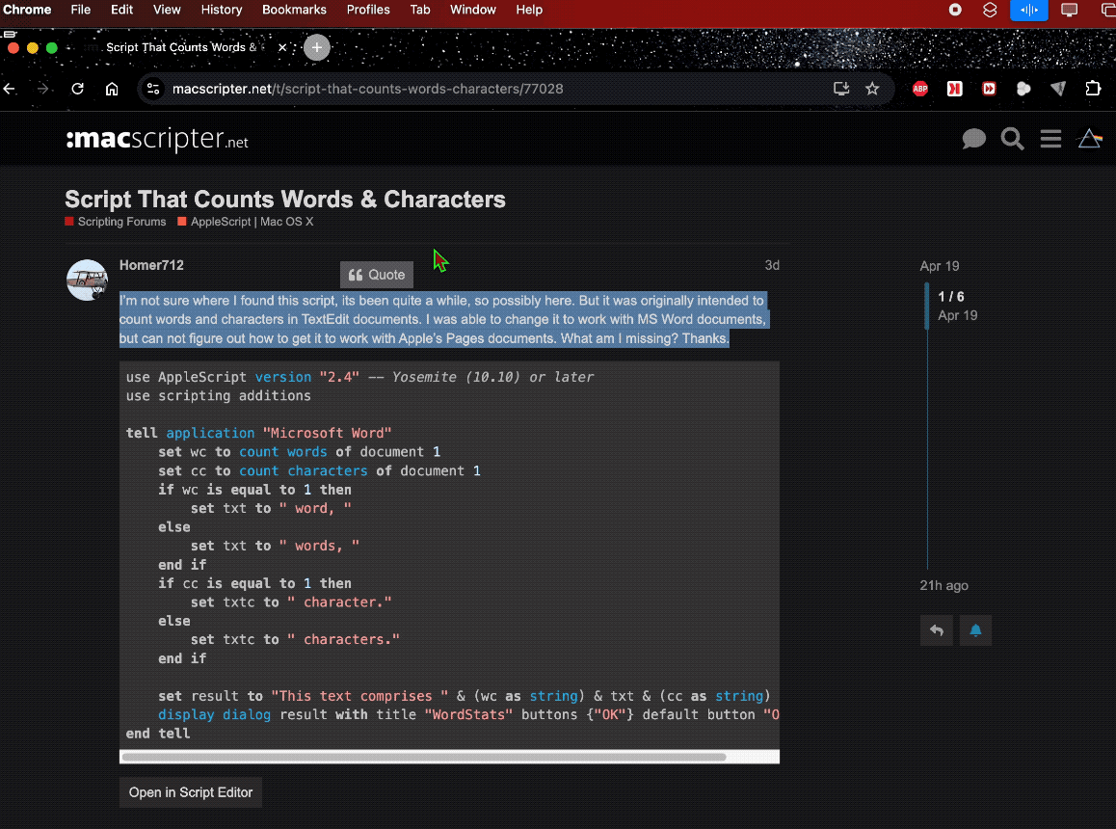Jump to Apr 19 at timeline top
Image resolution: width=1116 pixels, height=829 pixels.
[x=940, y=266]
